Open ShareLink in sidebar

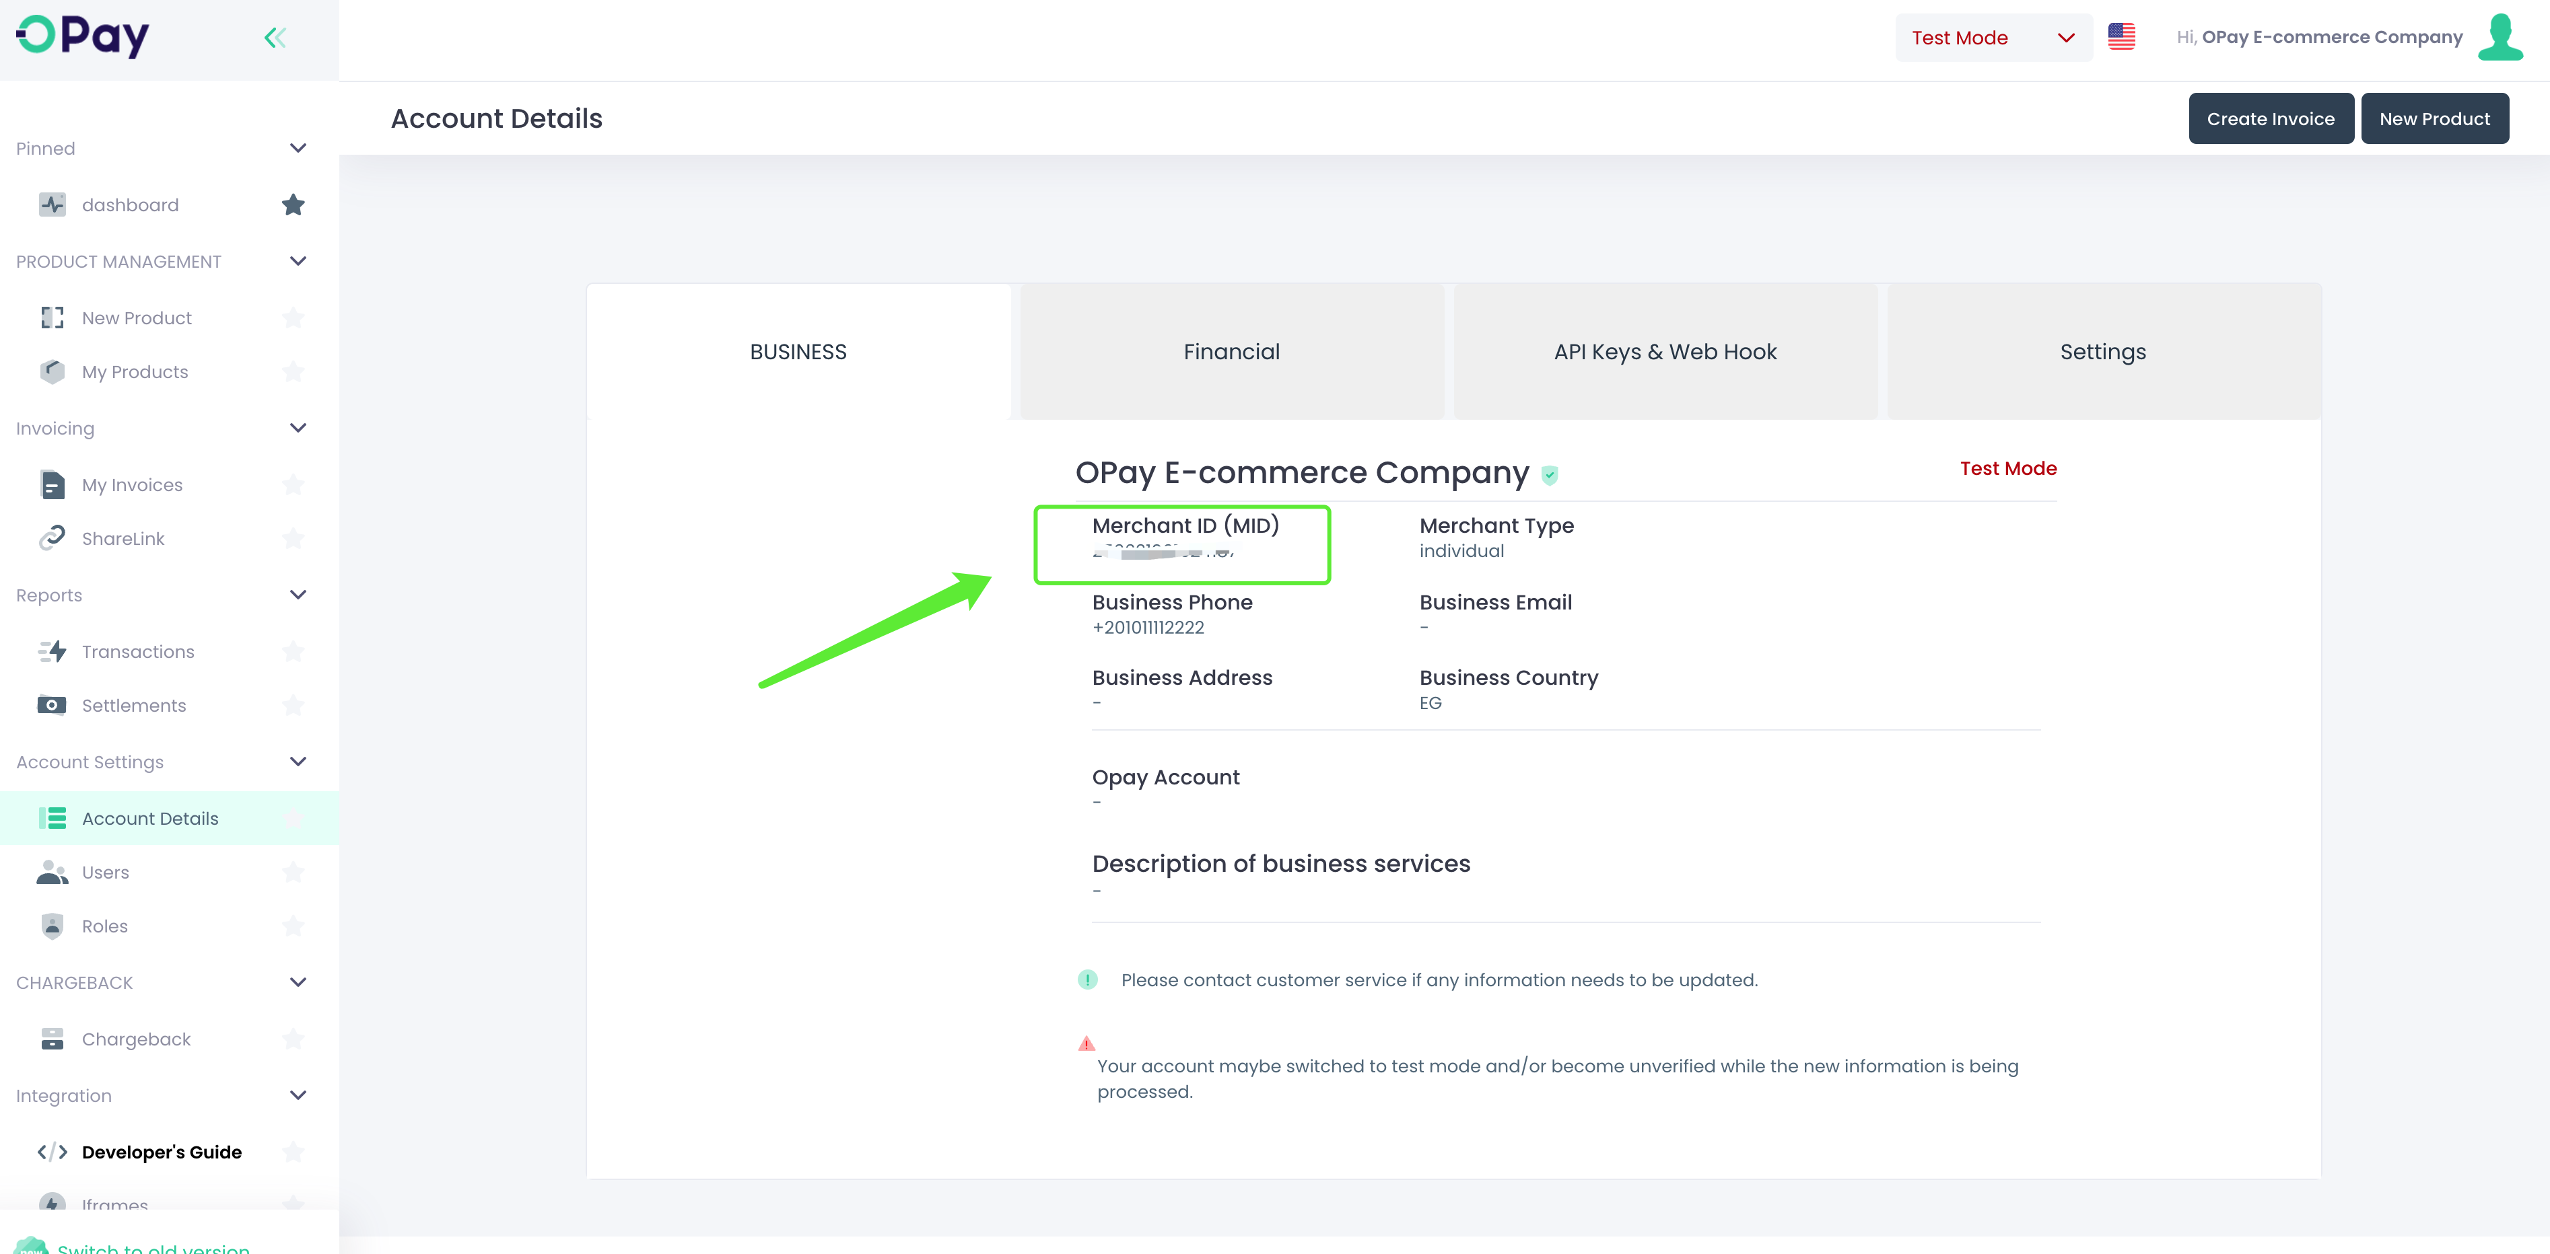(124, 538)
